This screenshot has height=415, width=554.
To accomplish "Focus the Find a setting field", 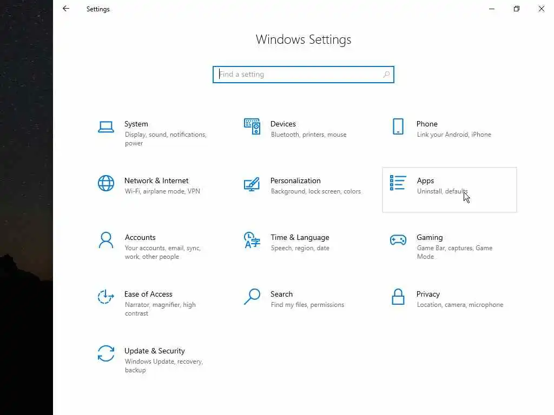I will click(304, 75).
